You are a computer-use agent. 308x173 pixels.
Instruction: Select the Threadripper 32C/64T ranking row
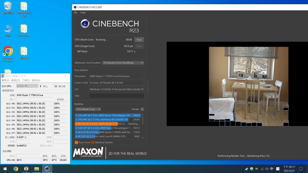(108, 115)
